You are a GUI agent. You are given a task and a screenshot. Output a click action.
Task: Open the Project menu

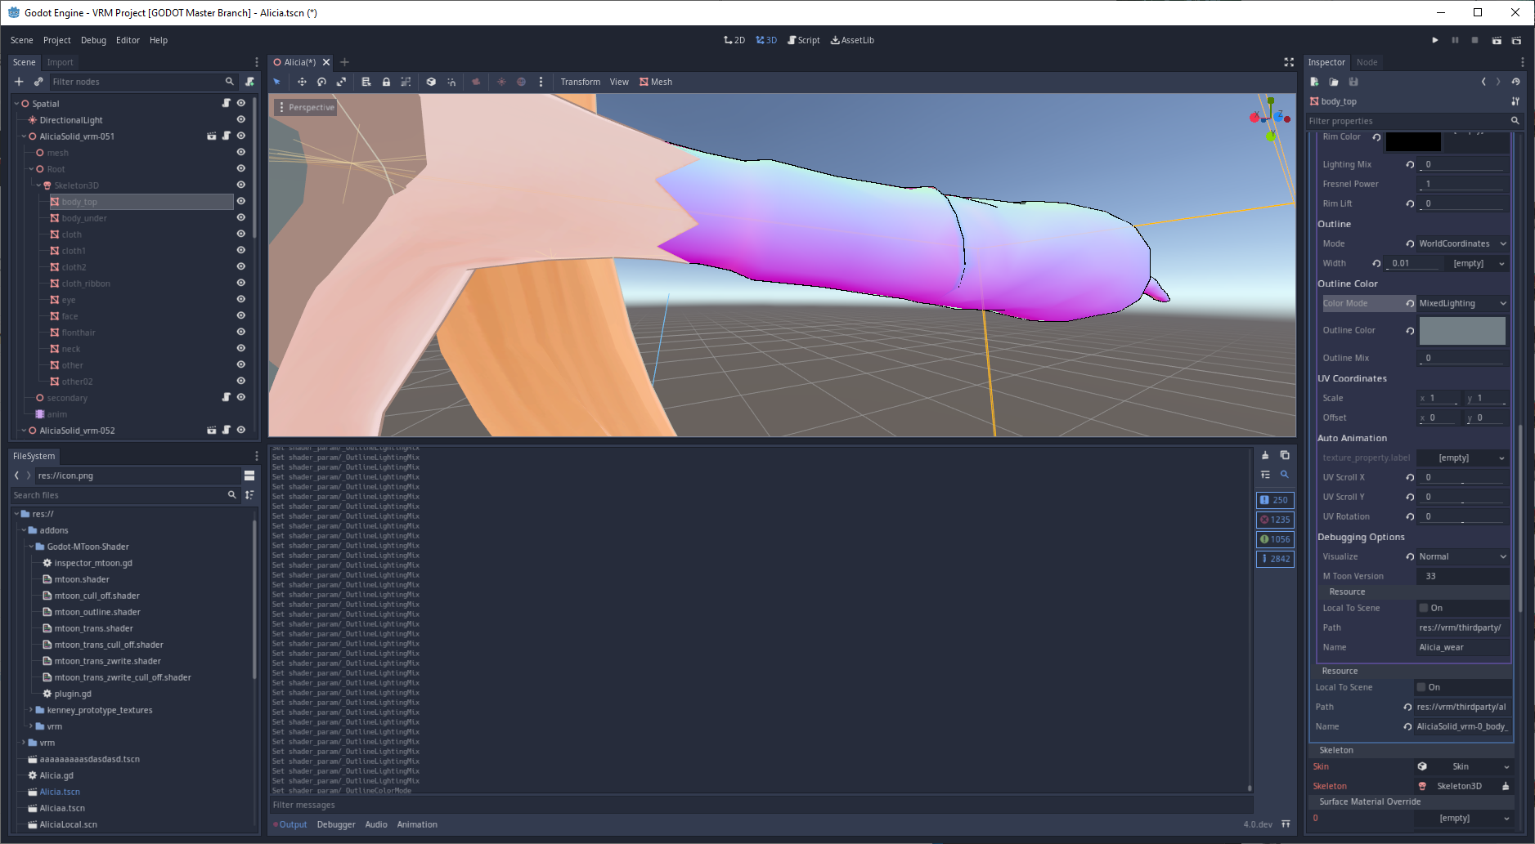57,40
